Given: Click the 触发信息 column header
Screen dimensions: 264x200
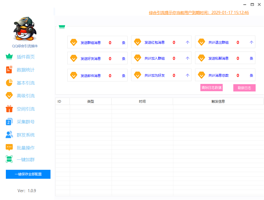Looking at the screenshot, I should pos(218,102).
